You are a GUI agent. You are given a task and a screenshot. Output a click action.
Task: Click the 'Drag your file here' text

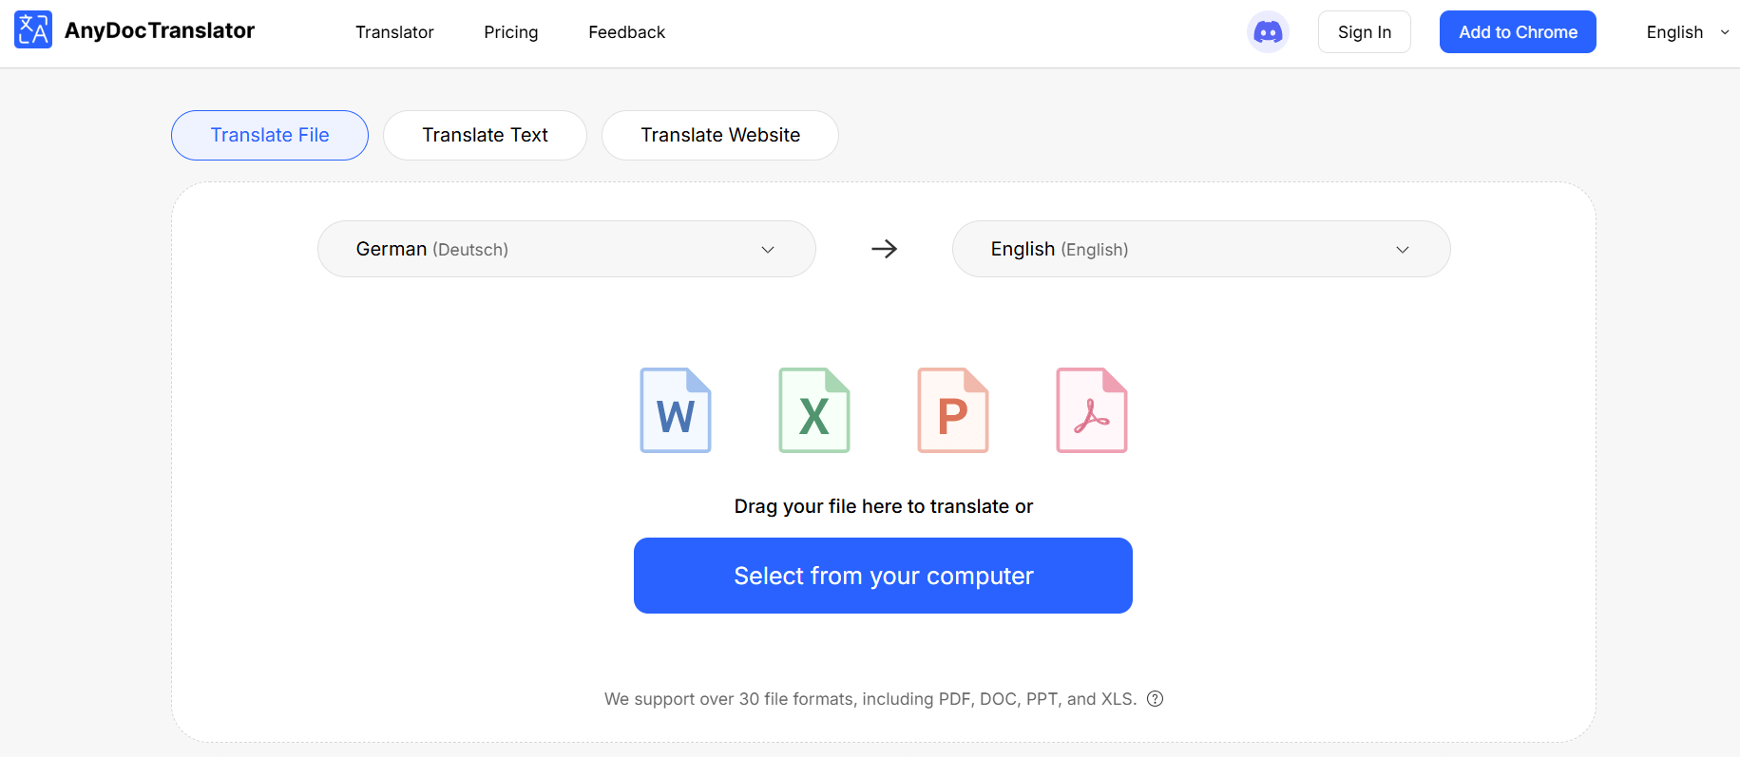(883, 506)
